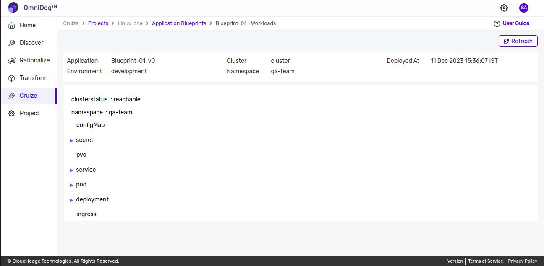Open the Terms of Service link
This screenshot has width=544, height=266.
485,261
